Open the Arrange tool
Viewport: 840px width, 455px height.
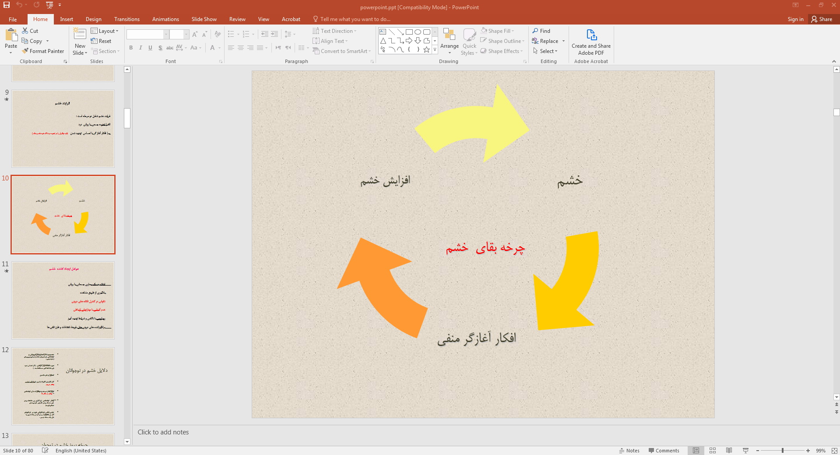[449, 41]
